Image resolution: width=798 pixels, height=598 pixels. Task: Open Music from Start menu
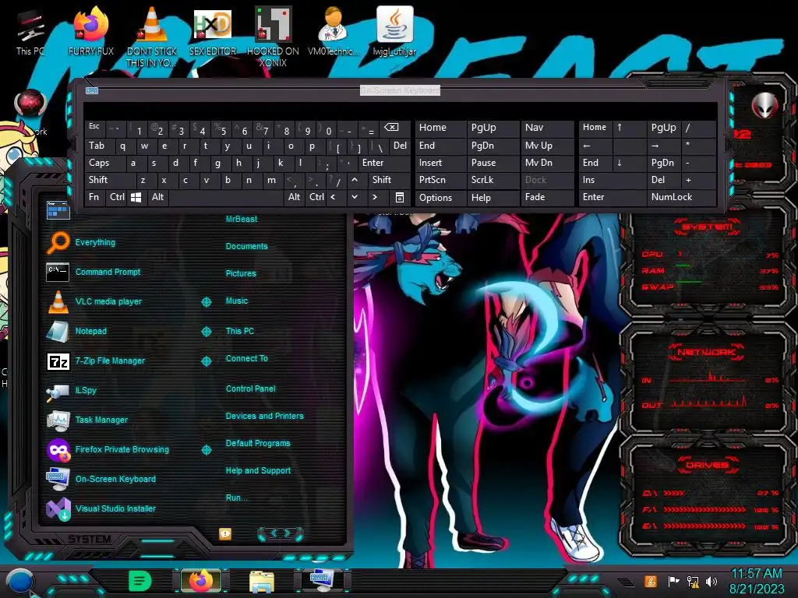237,301
